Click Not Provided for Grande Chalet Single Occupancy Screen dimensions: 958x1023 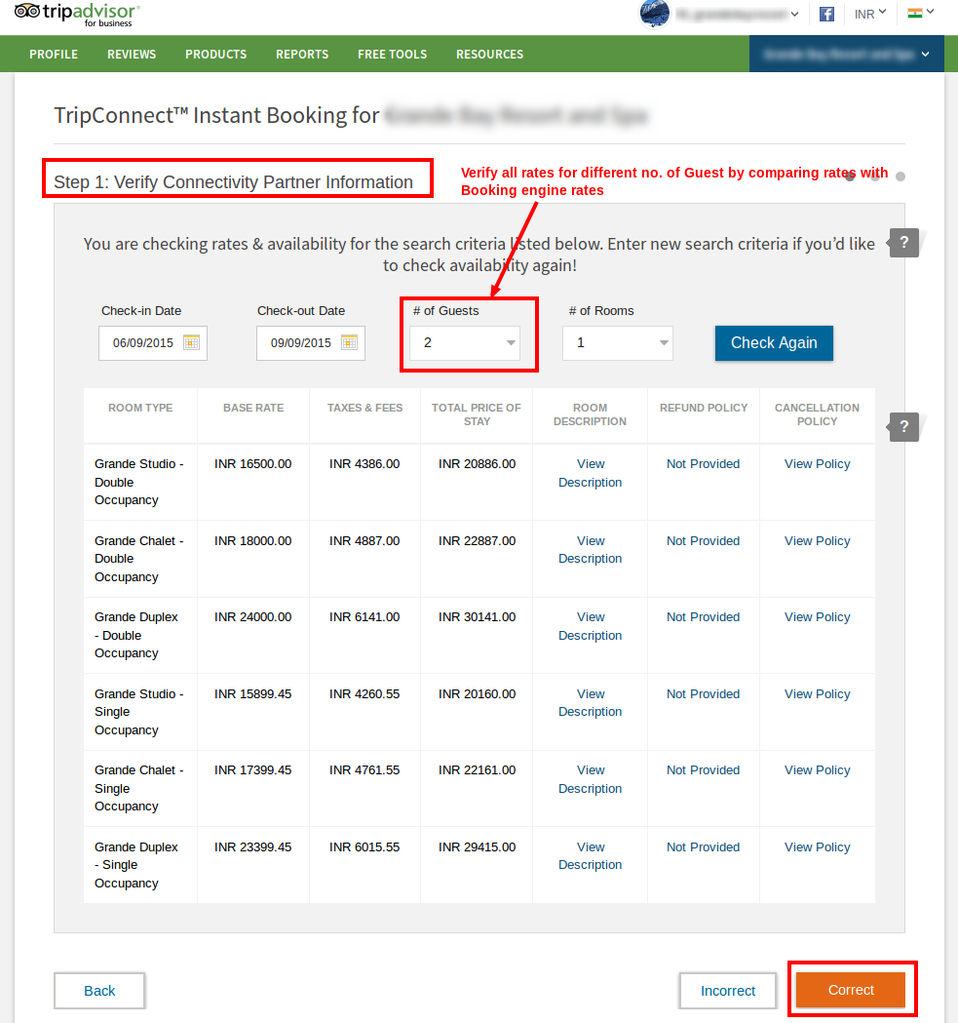coord(703,770)
